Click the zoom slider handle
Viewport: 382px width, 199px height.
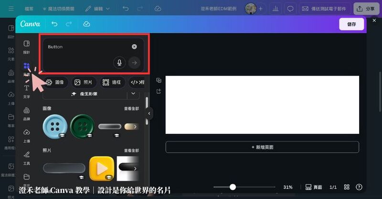coord(233,187)
